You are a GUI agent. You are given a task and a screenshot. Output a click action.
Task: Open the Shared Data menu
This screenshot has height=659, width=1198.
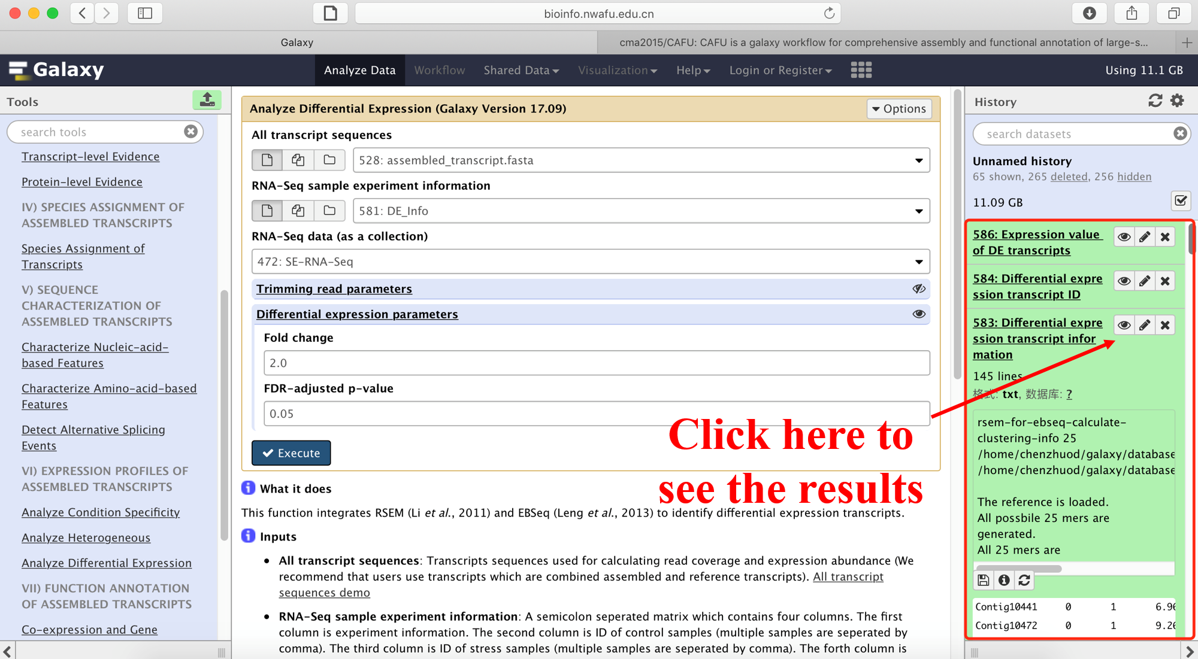(521, 70)
